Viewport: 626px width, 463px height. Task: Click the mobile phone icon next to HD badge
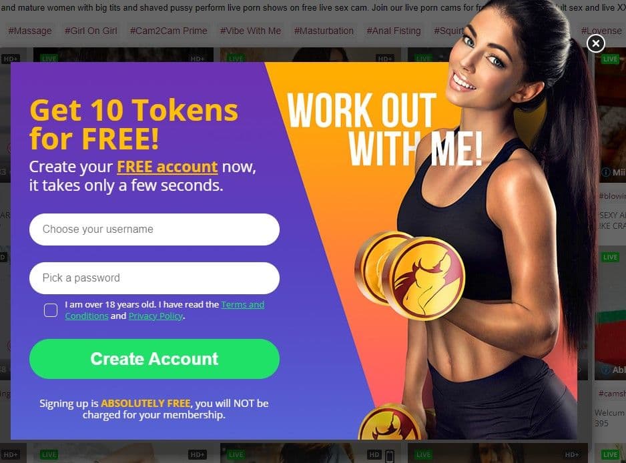(x=390, y=455)
